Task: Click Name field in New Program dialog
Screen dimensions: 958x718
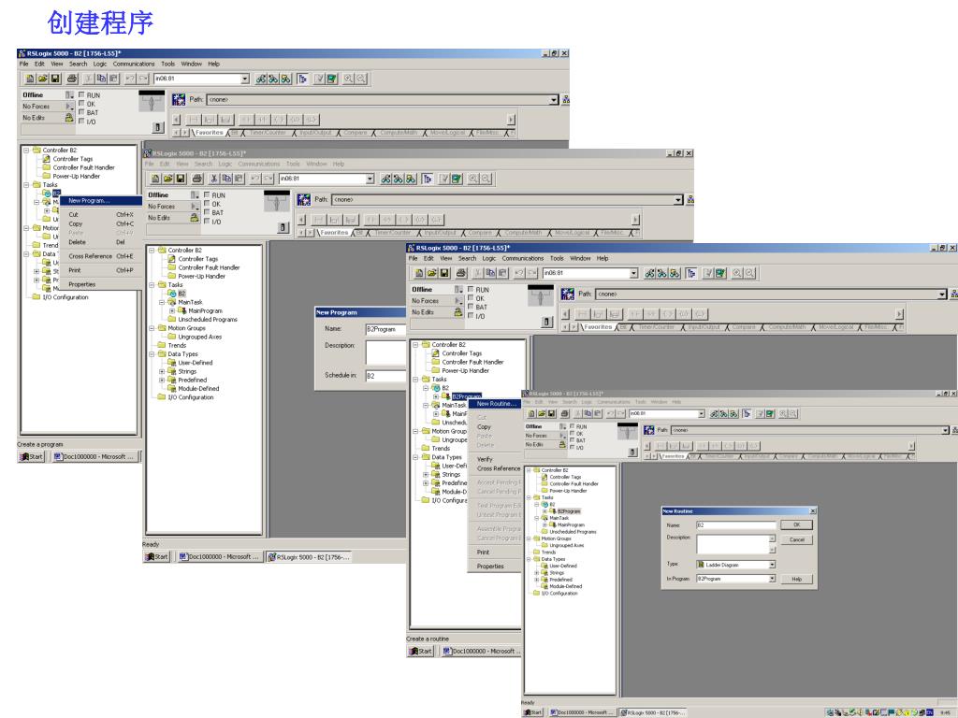Action: pos(385,329)
